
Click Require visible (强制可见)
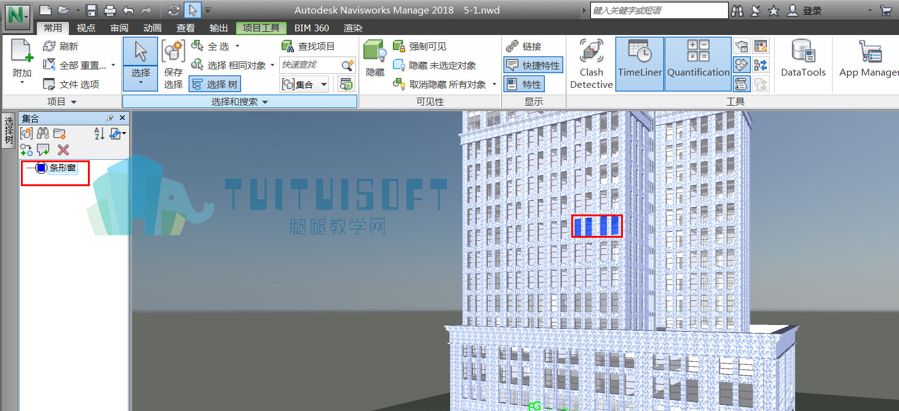pos(420,46)
